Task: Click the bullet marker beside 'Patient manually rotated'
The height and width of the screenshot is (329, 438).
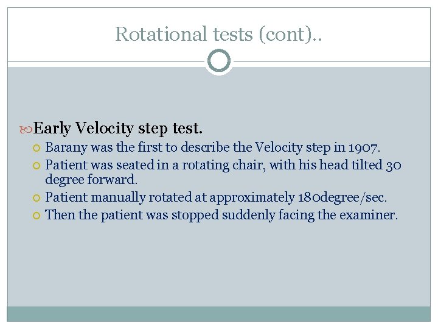Action: [38, 198]
